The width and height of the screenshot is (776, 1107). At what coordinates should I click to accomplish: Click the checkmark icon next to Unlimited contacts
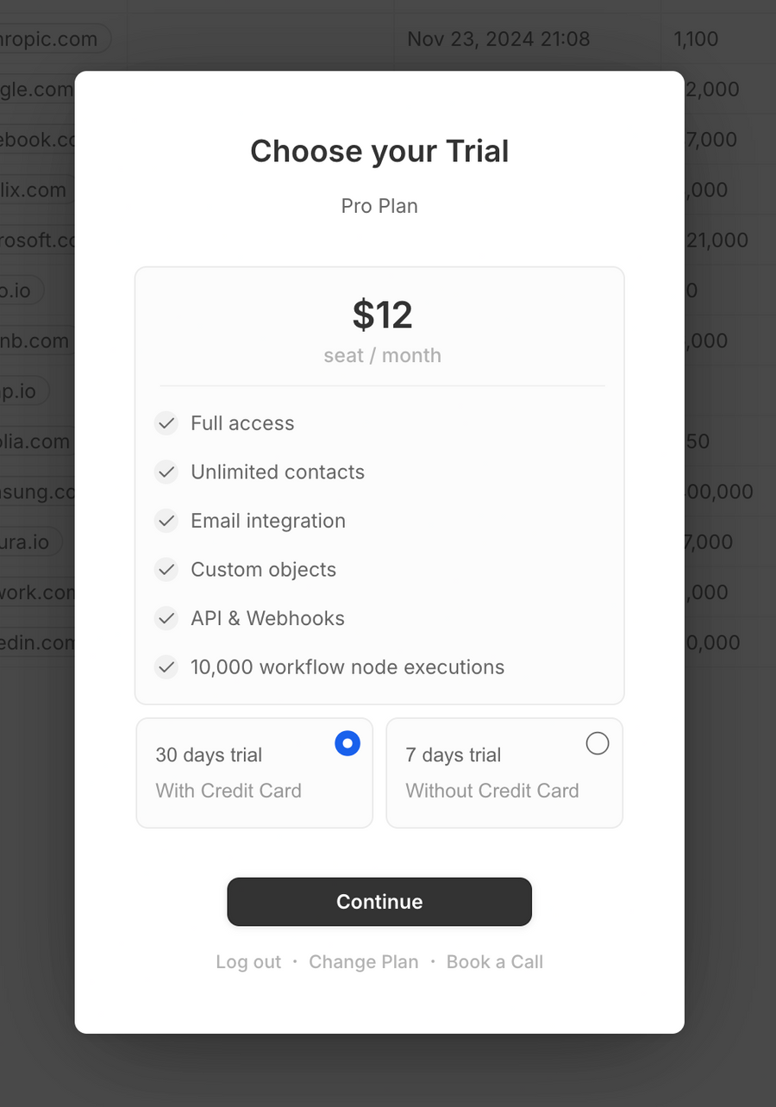[166, 472]
